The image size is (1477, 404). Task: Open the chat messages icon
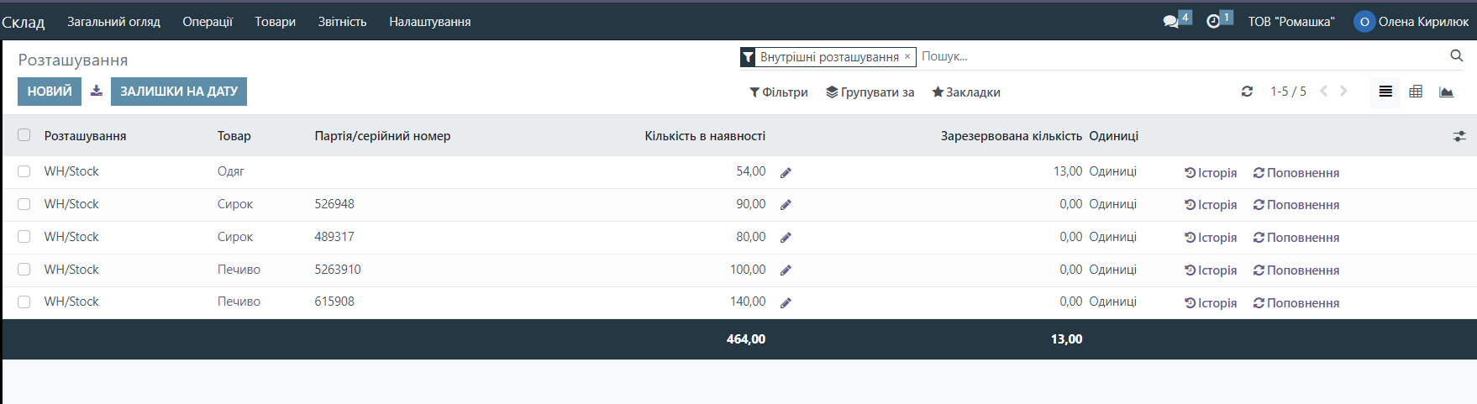click(x=1171, y=22)
